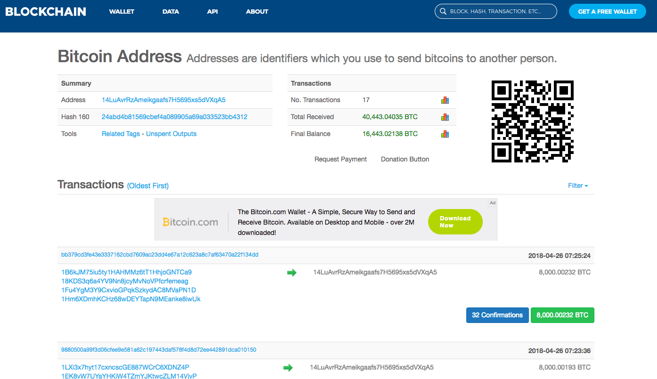Click the 32 Confirmations button
The width and height of the screenshot is (657, 379).
(x=497, y=315)
